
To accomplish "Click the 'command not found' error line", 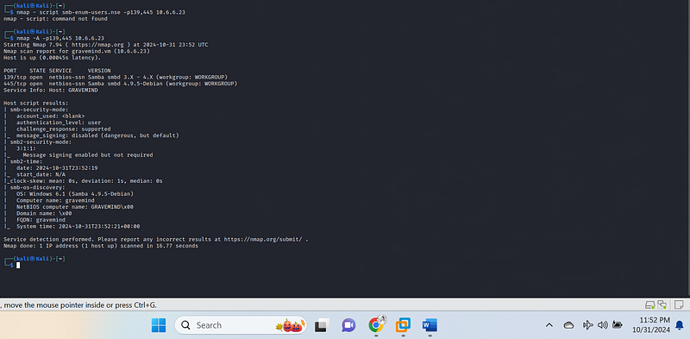I will [55, 19].
